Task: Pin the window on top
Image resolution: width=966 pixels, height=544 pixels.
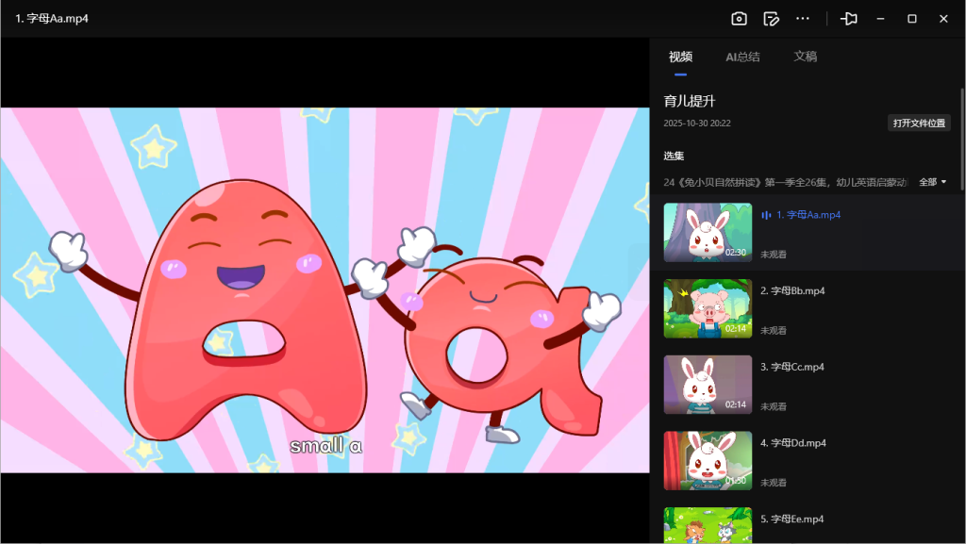Action: click(849, 19)
